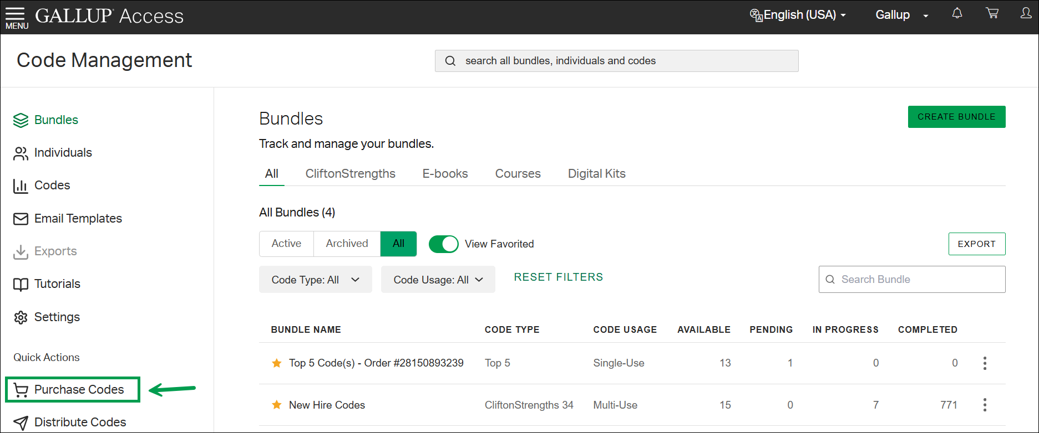The image size is (1039, 433).
Task: Click the Individuals people icon
Action: (21, 153)
